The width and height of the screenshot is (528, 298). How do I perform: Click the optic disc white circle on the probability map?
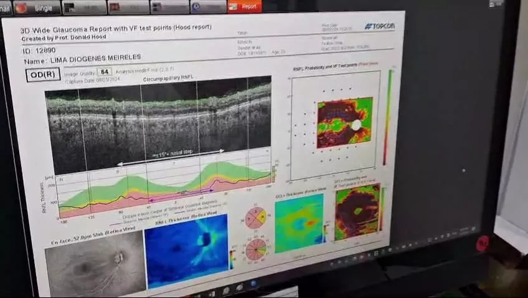tap(356, 125)
